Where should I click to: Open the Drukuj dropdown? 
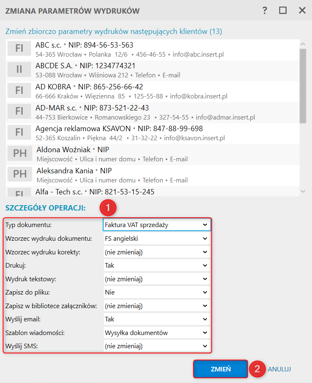157,265
